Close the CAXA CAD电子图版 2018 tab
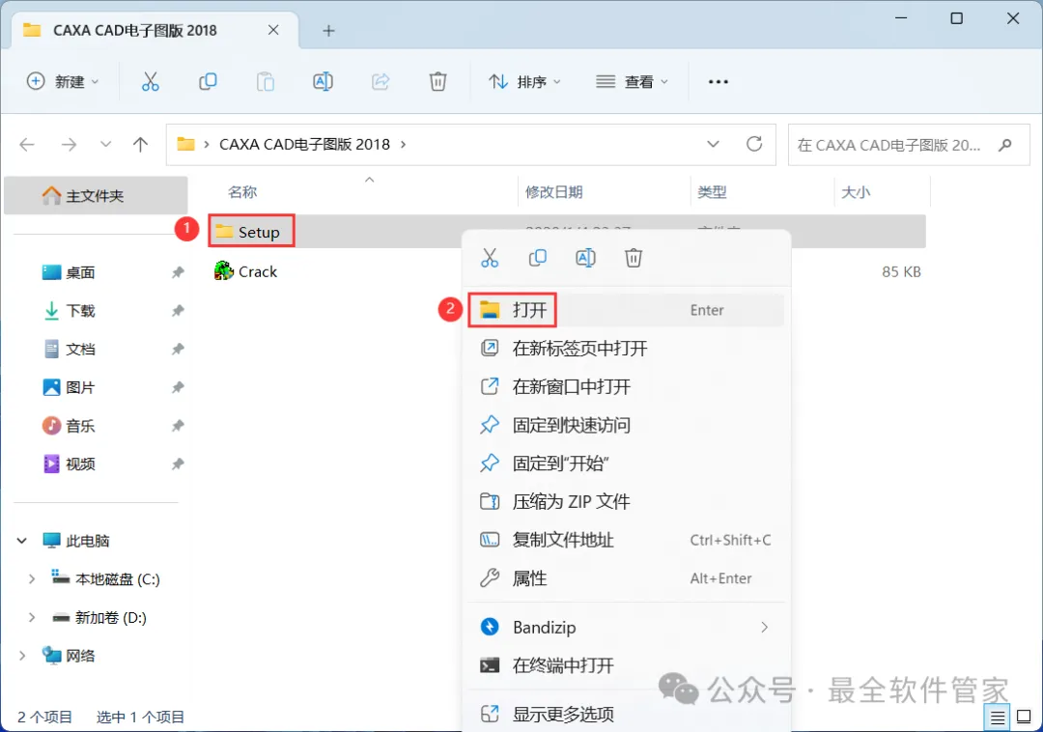Image resolution: width=1043 pixels, height=732 pixels. click(273, 30)
